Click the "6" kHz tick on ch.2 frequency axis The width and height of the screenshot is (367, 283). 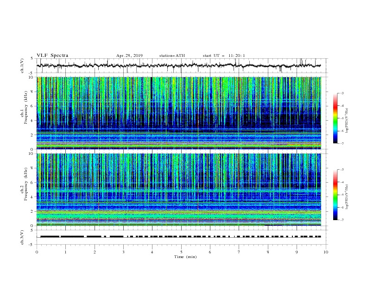(x=32, y=182)
